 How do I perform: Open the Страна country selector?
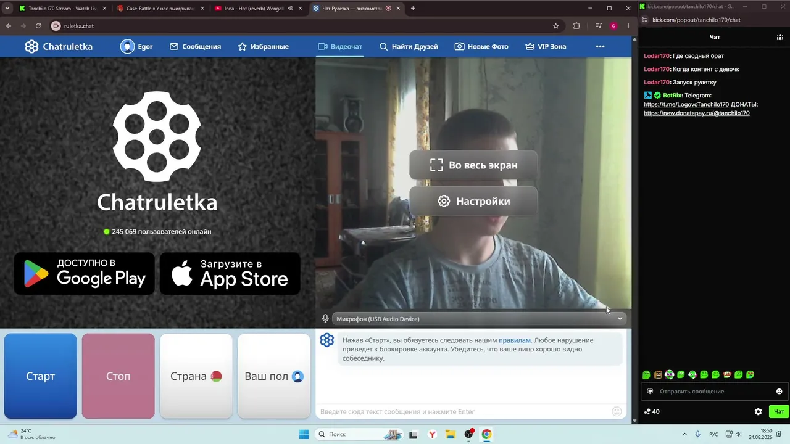click(196, 376)
